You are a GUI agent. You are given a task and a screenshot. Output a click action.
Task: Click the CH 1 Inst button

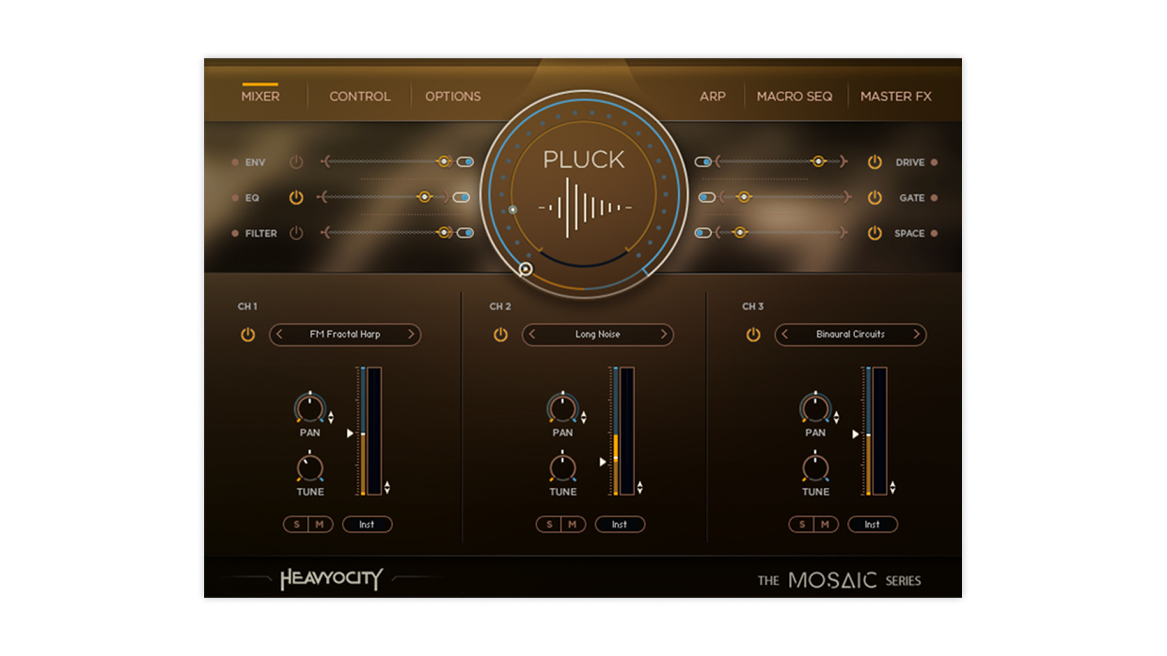click(367, 524)
